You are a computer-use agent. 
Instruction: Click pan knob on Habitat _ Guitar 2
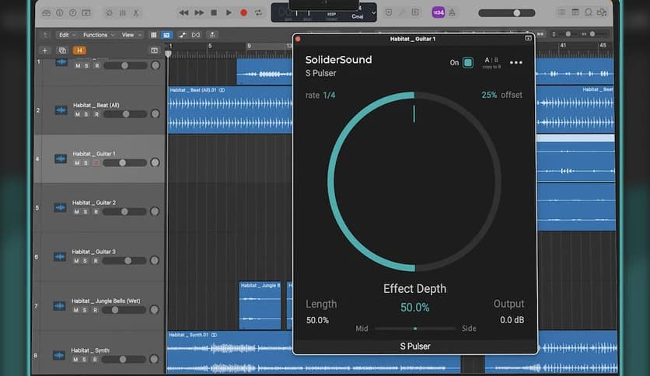coord(155,211)
